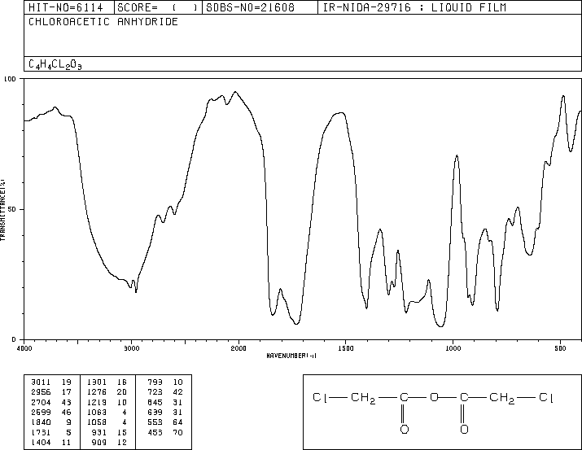This screenshot has height=450, width=582.
Task: Click the C4H4Cl2O3 molecular formula
Action: coord(55,64)
